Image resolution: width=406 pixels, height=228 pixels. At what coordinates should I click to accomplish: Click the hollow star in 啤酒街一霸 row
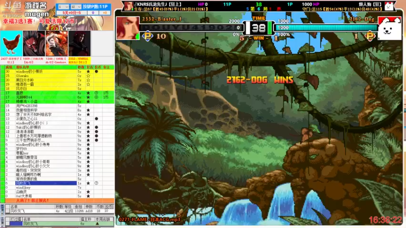[88, 84]
